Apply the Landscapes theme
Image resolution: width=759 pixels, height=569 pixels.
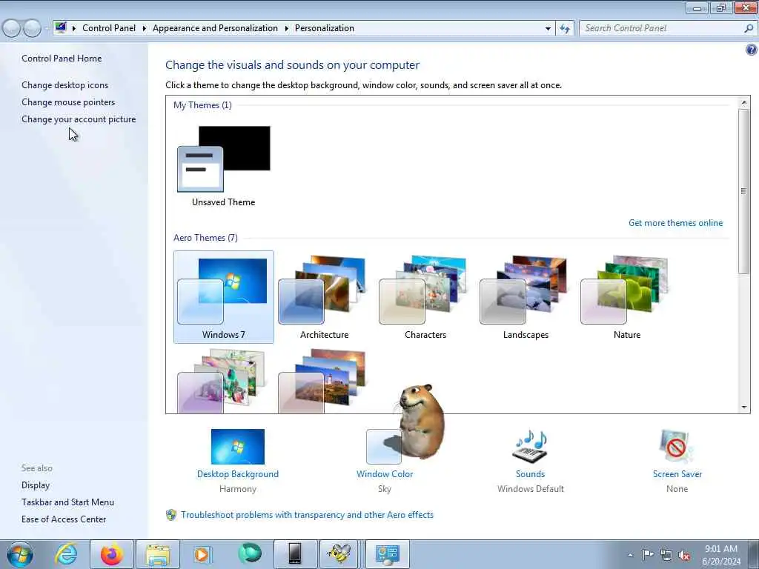526,297
